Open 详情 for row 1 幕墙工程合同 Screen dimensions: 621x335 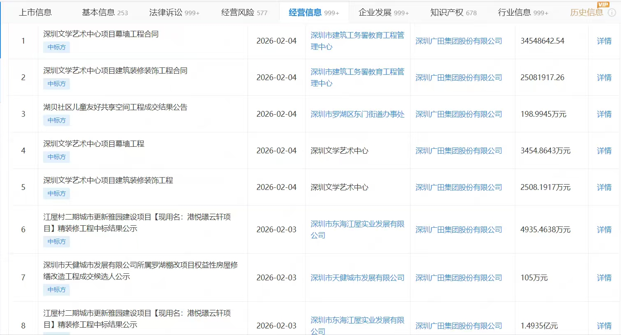pyautogui.click(x=604, y=41)
